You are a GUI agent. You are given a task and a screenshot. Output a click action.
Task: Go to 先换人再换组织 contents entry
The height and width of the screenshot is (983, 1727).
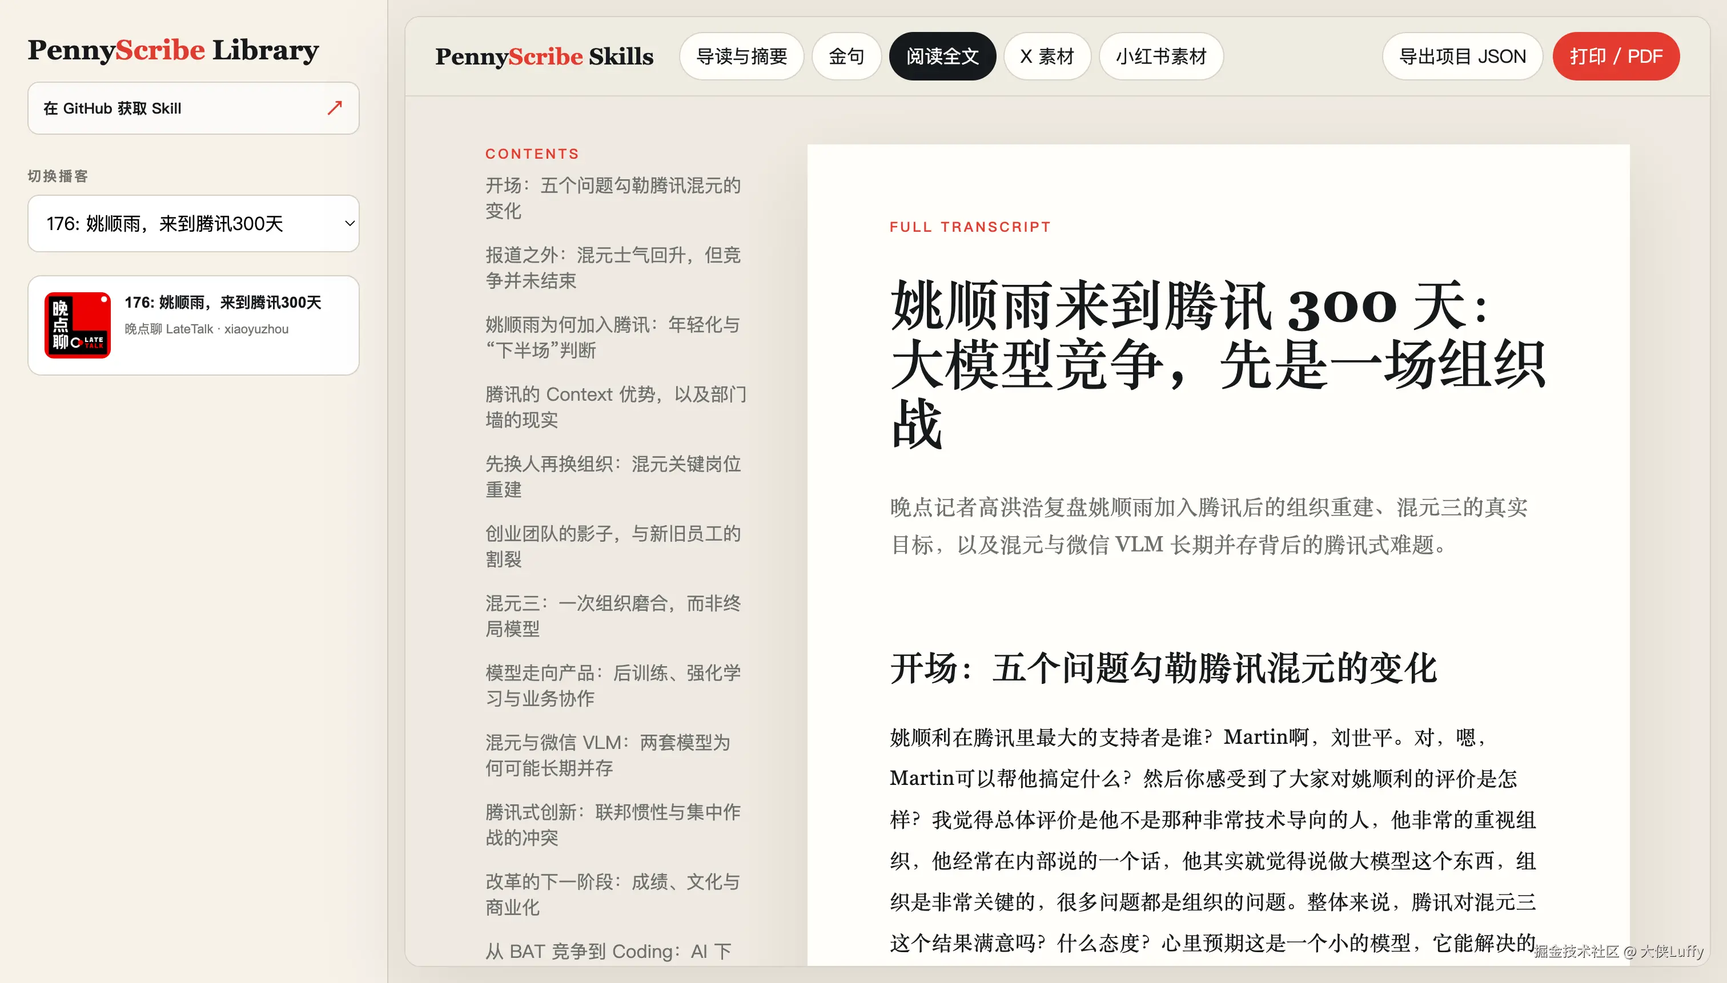(613, 476)
